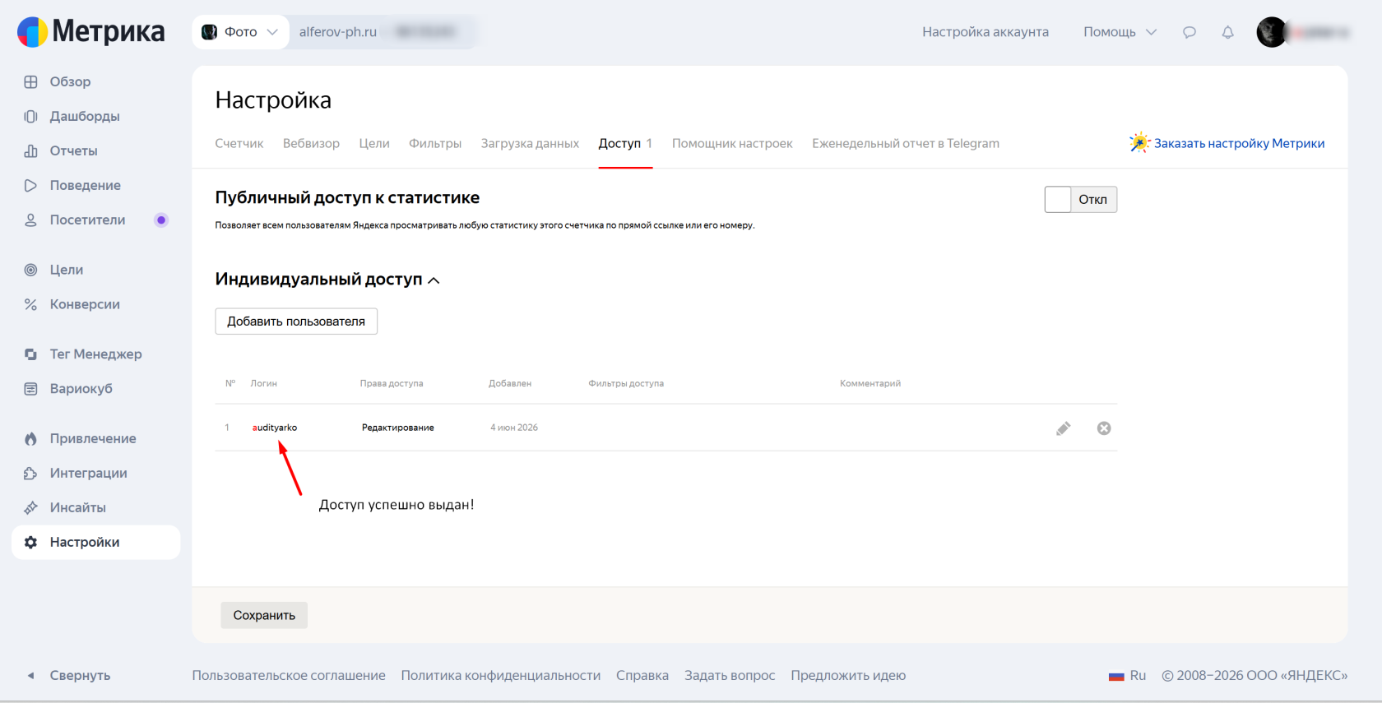The height and width of the screenshot is (703, 1382).
Task: Open the Метрика logo home link
Action: 90,32
